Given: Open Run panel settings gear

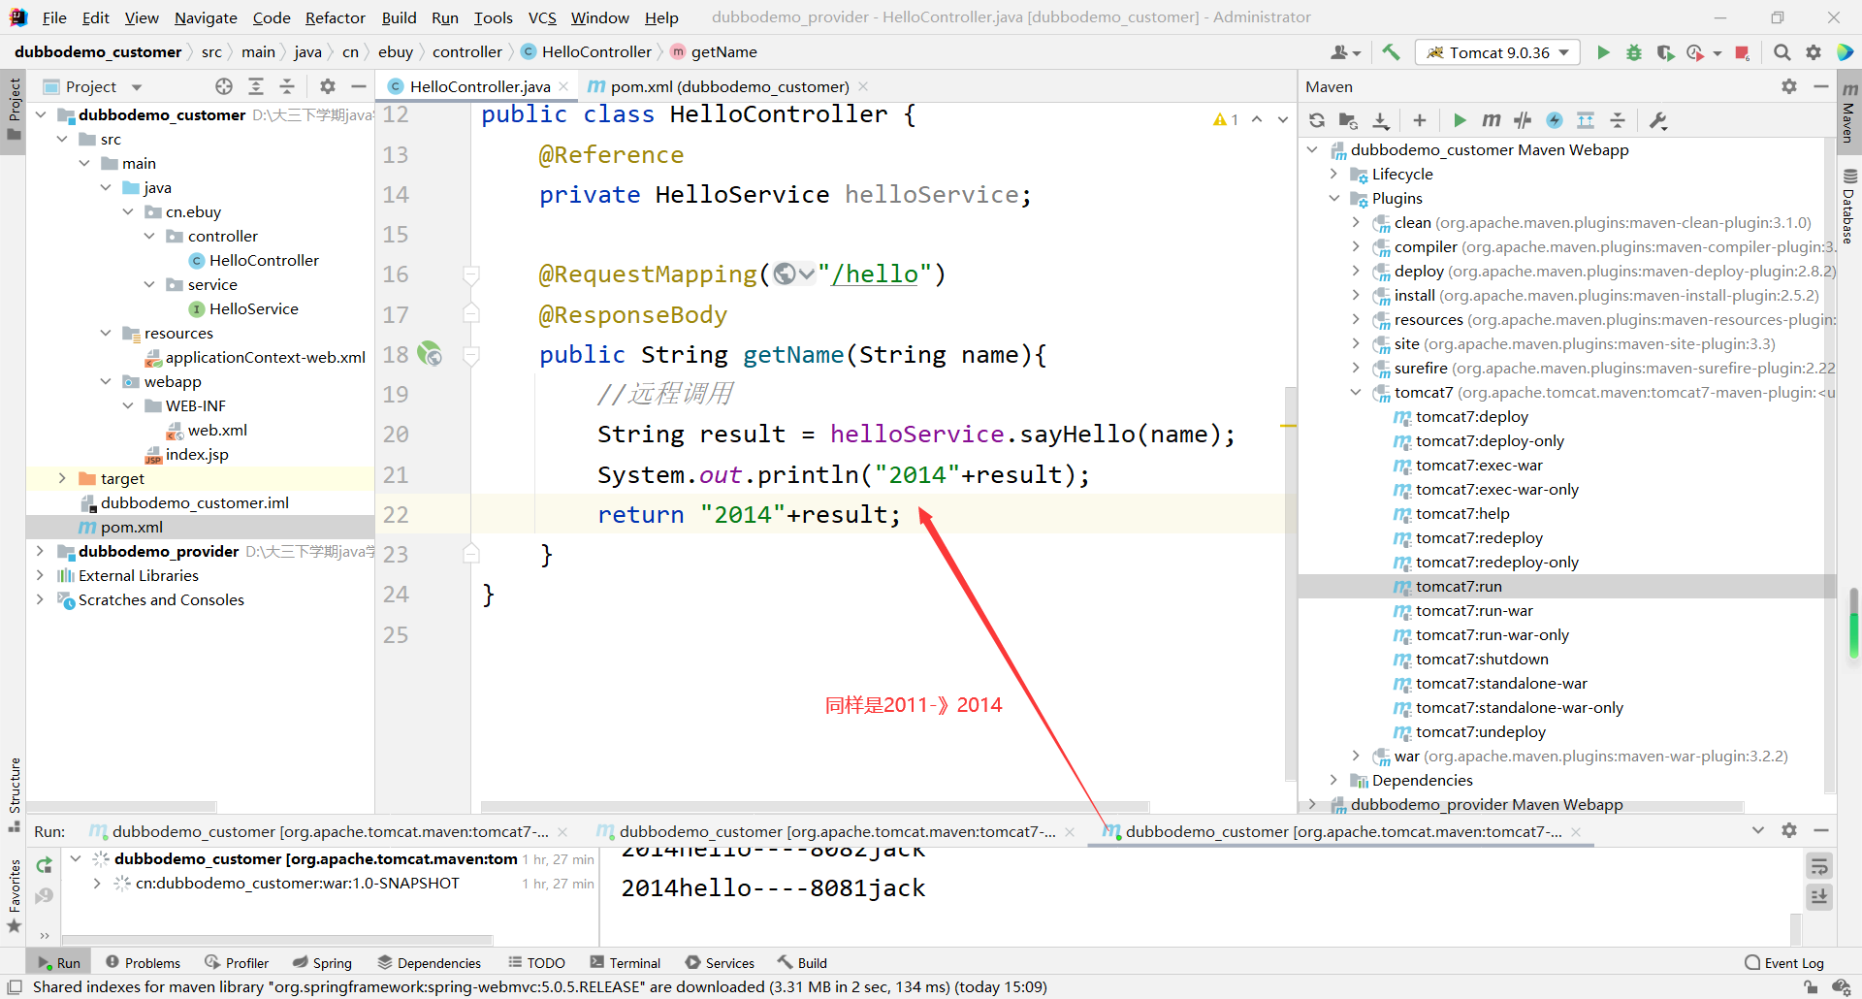Looking at the screenshot, I should click(x=1789, y=830).
